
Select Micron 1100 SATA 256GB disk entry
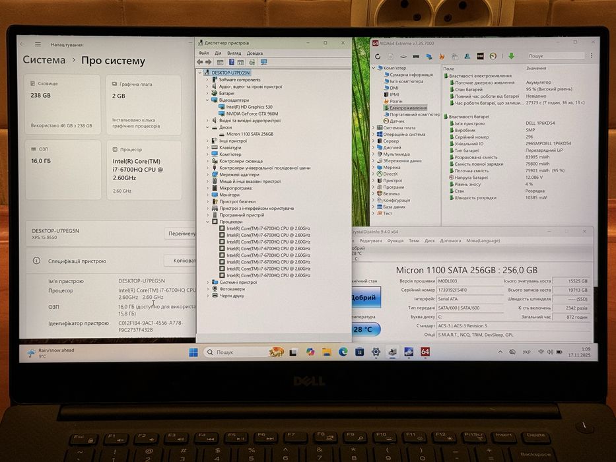tap(250, 134)
